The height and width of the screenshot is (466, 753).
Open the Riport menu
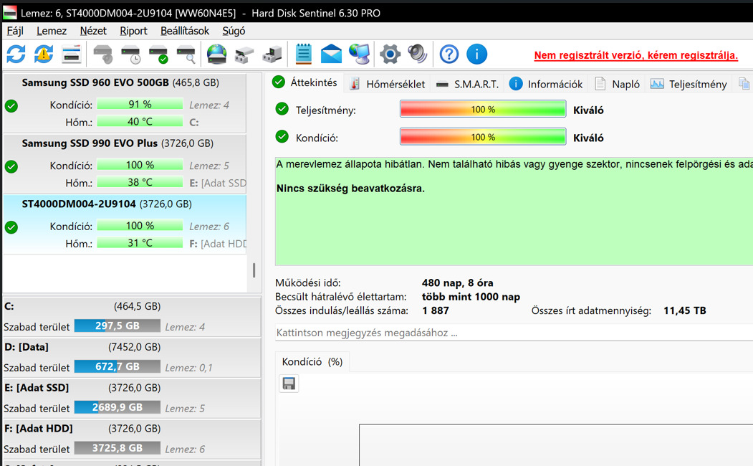[133, 31]
